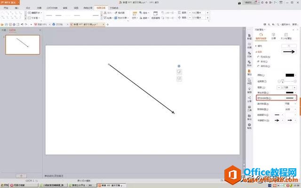
Task: Click the save icon in quick access toolbar
Action: [6, 24]
